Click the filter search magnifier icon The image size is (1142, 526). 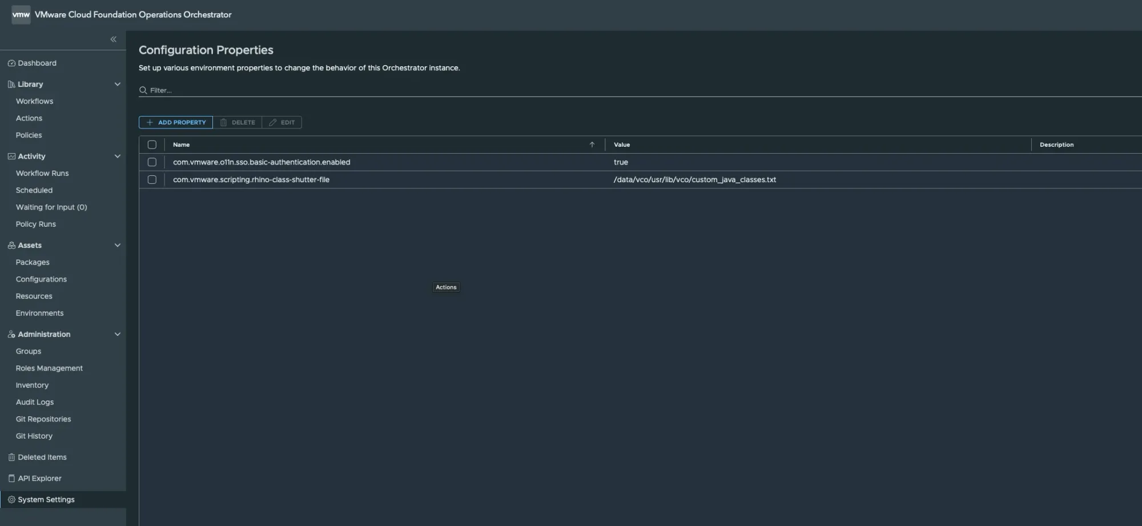click(x=143, y=90)
